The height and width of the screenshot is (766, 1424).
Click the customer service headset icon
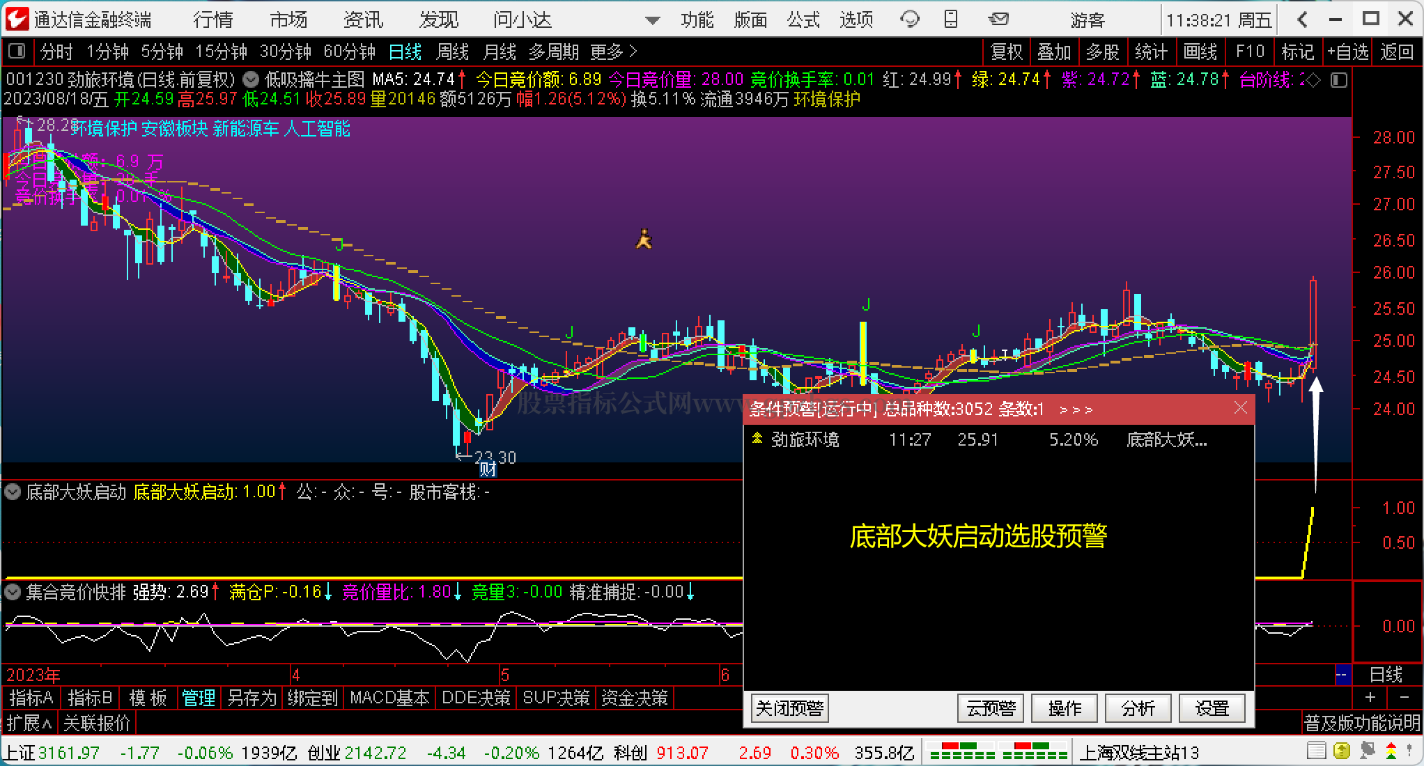(x=909, y=19)
